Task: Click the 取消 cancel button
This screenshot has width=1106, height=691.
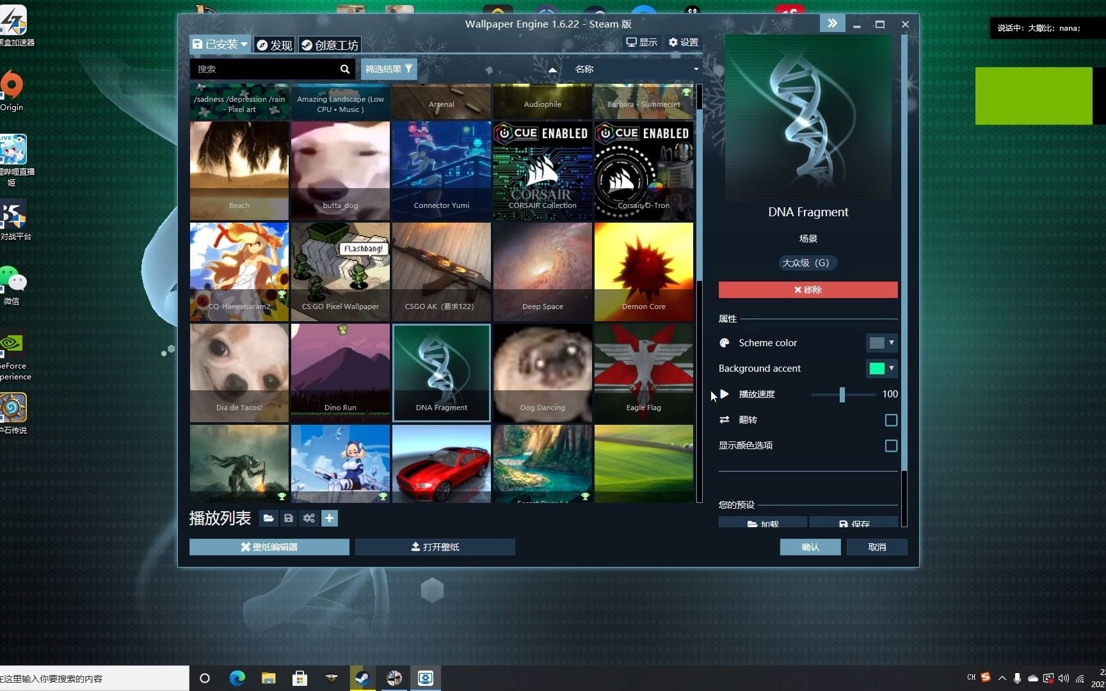Action: [877, 547]
